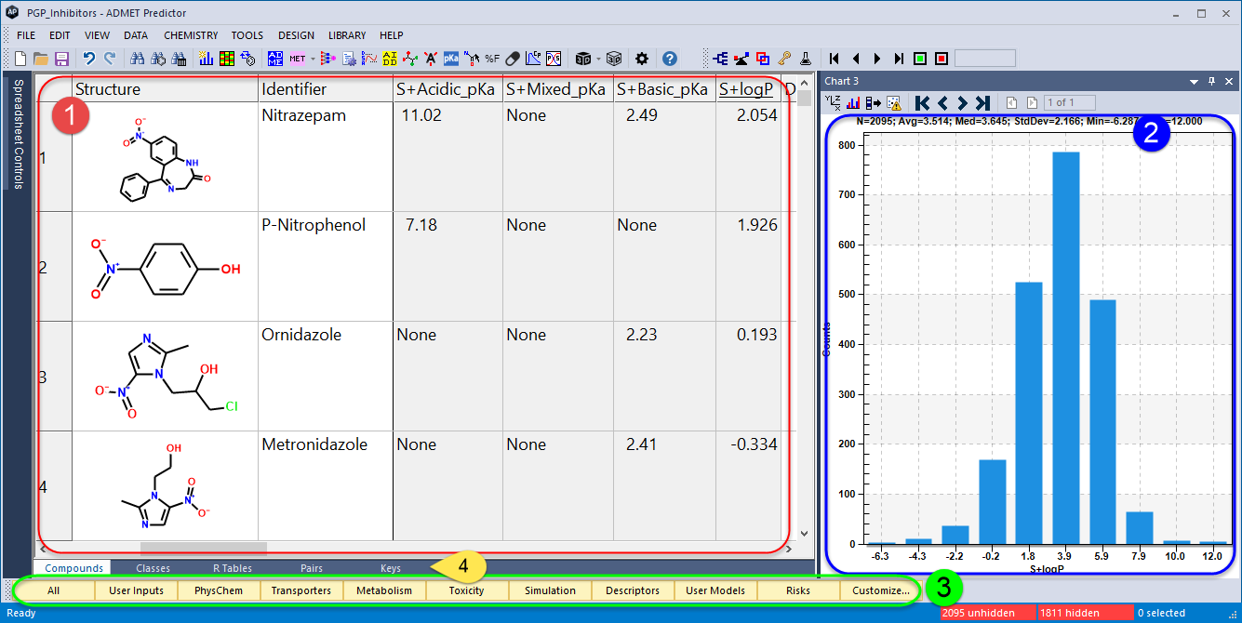The width and height of the screenshot is (1242, 623).
Task: Click the red stop-square toolbar icon
Action: 942,58
